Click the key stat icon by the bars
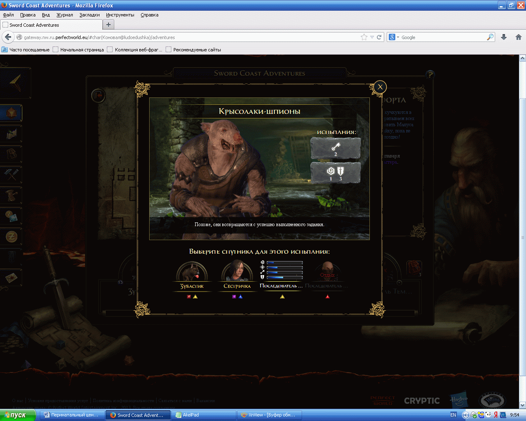The height and width of the screenshot is (421, 526). coord(263,272)
